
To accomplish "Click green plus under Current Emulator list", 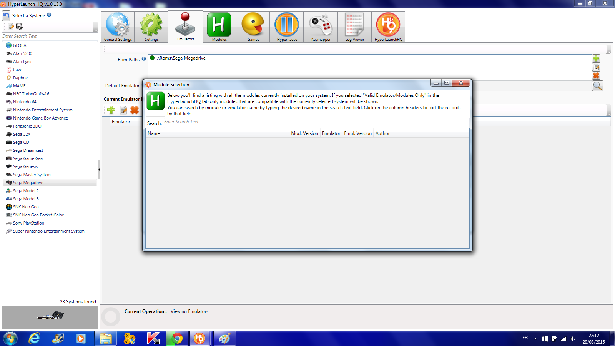I will coord(111,110).
